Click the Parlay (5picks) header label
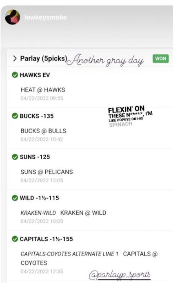 (44, 58)
